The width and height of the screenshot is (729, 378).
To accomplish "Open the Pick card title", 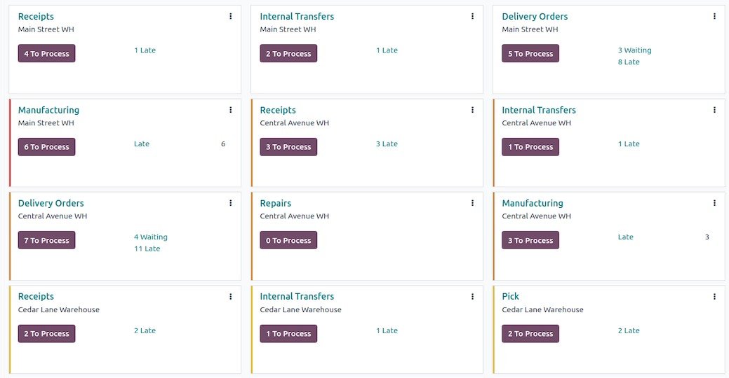I will 511,297.
